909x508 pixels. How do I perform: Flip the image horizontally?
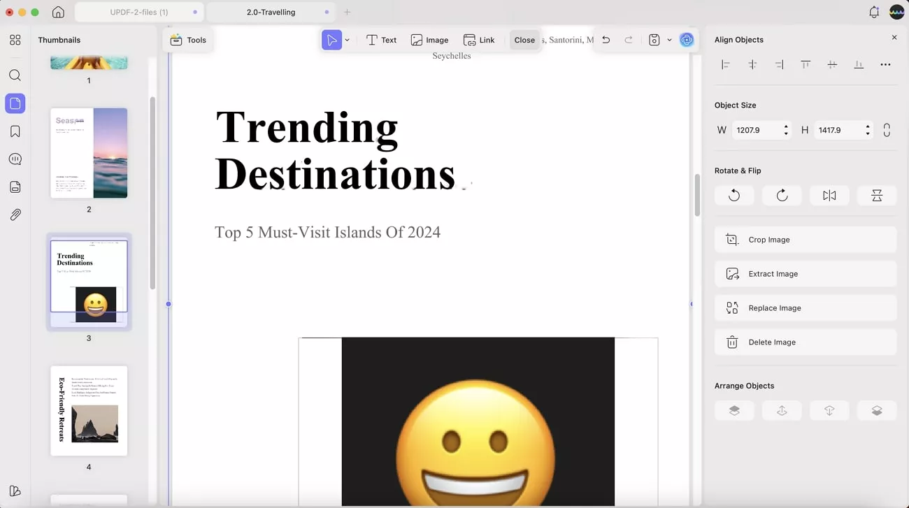click(829, 196)
